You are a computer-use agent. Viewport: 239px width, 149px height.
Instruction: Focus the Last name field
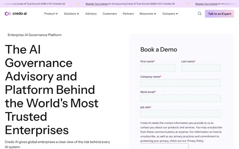point(201,68)
